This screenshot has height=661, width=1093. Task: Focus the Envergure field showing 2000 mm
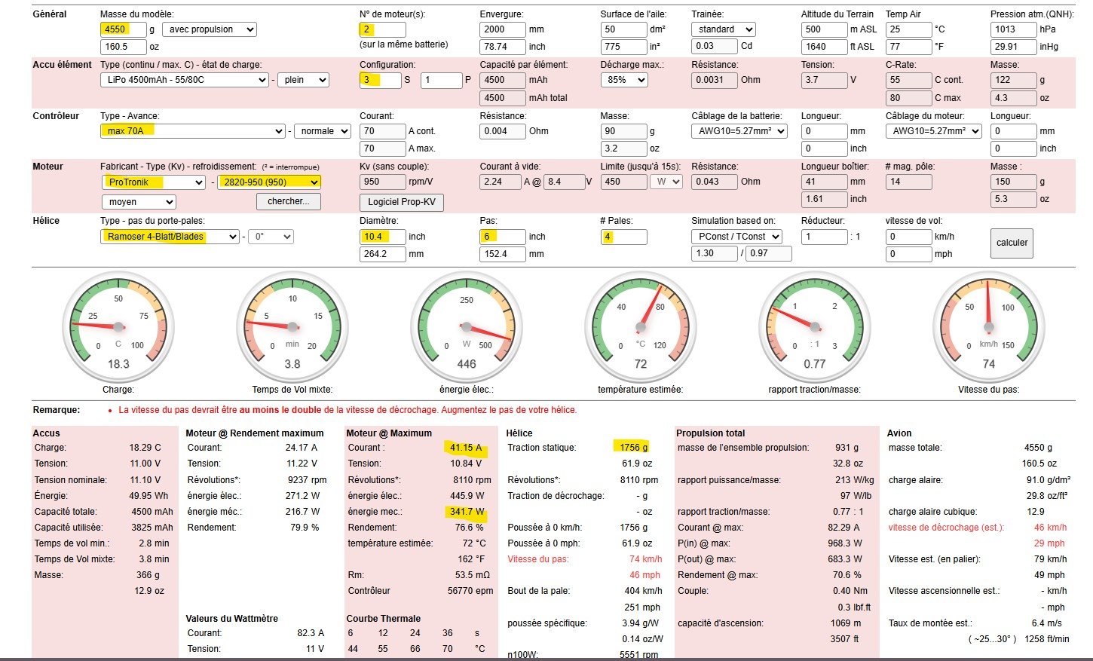502,29
